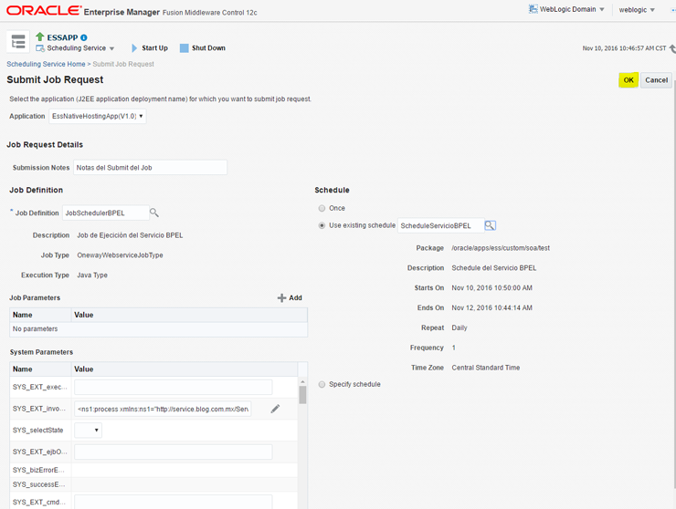Search for a Job Definition
Screen dimensions: 676x509
(x=154, y=213)
